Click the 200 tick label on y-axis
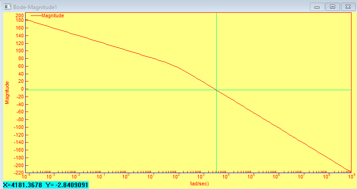The image size is (357, 189). pos(20,15)
